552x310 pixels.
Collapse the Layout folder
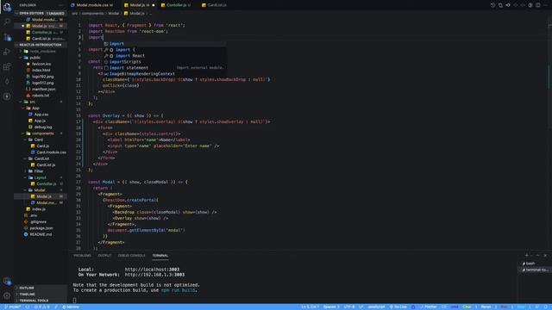click(41, 177)
